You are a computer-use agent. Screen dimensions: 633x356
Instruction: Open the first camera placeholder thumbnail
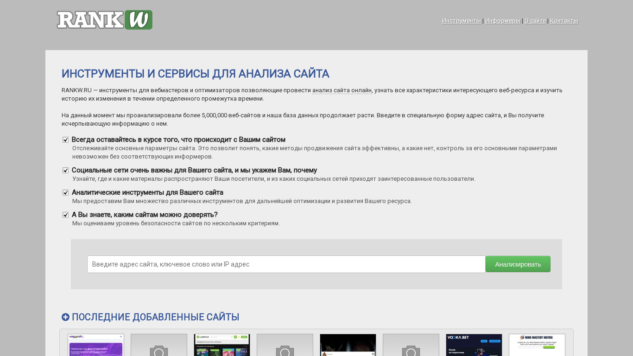pos(159,345)
